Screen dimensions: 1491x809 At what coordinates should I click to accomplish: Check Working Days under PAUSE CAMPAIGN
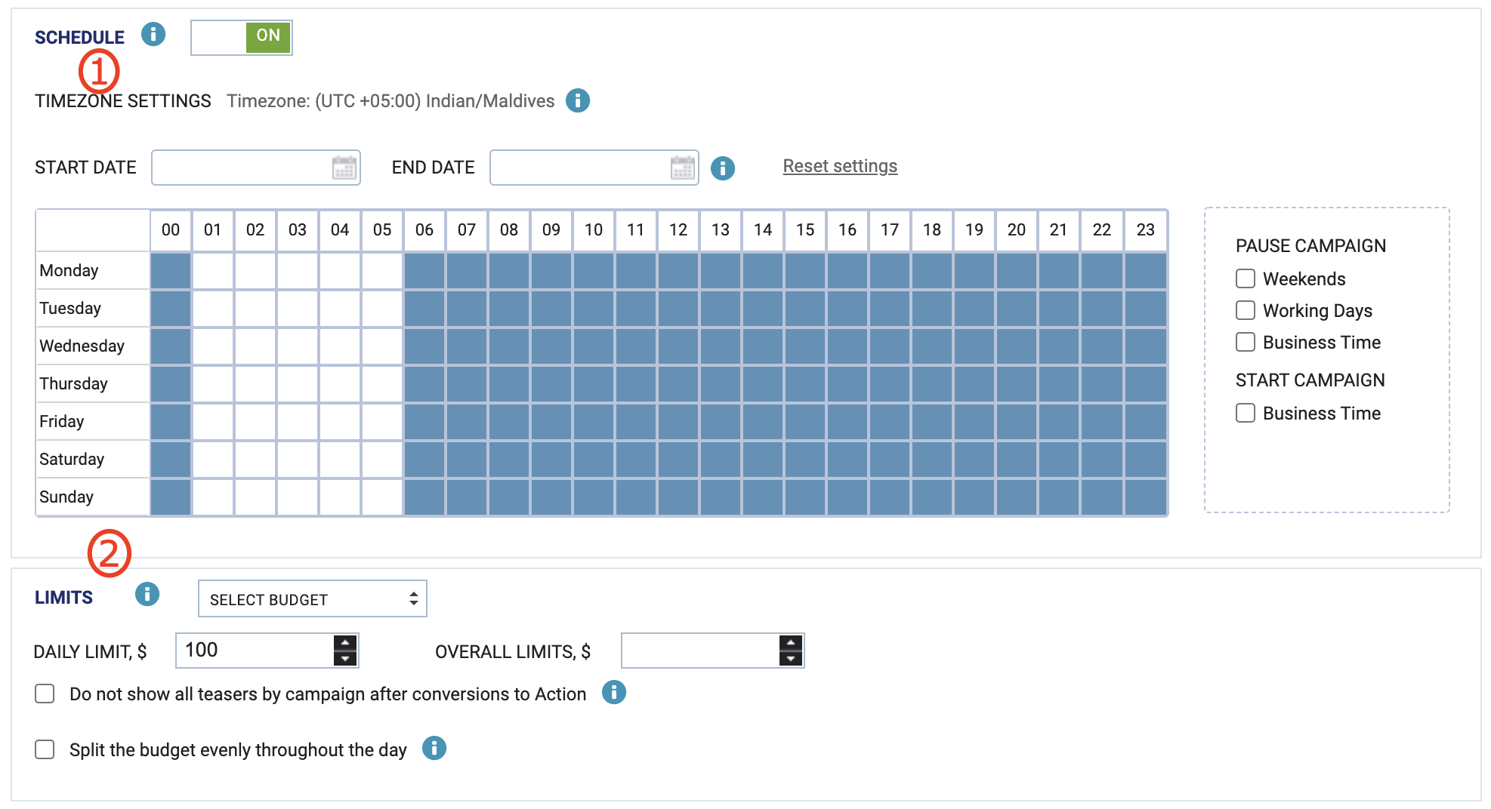pyautogui.click(x=1246, y=310)
